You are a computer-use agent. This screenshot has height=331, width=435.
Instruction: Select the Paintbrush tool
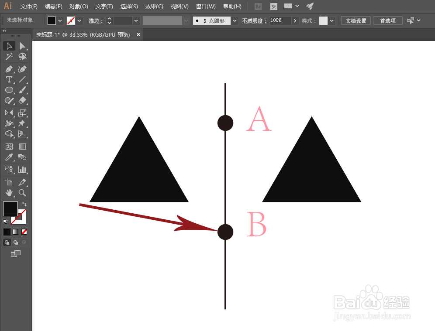(22, 90)
